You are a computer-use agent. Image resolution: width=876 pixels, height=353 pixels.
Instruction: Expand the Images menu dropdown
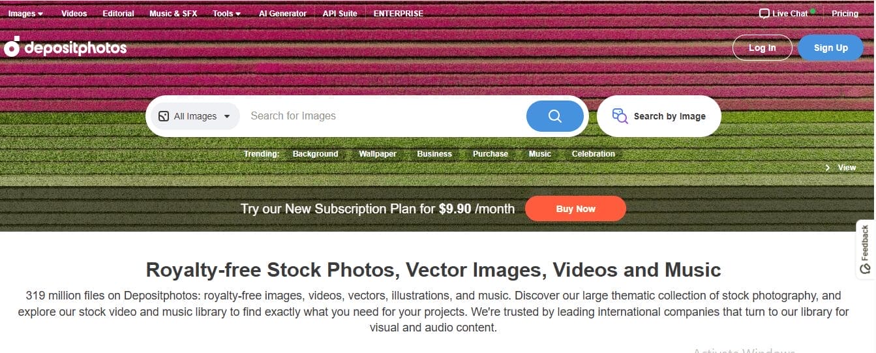[26, 14]
